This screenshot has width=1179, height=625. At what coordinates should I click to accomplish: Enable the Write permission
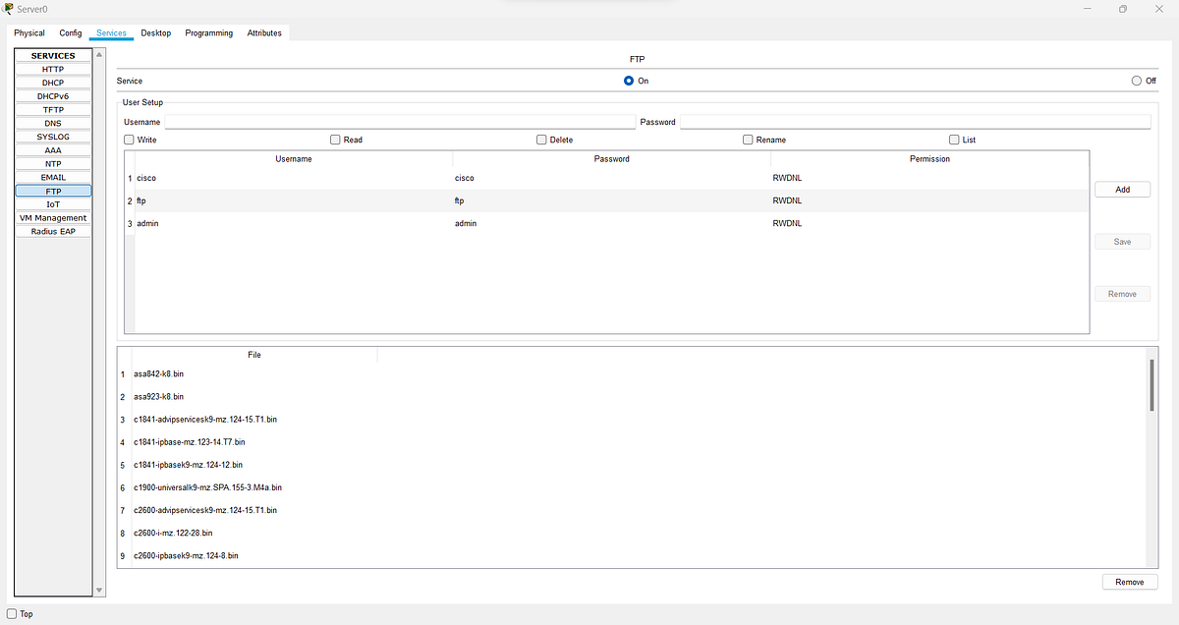pyautogui.click(x=129, y=140)
